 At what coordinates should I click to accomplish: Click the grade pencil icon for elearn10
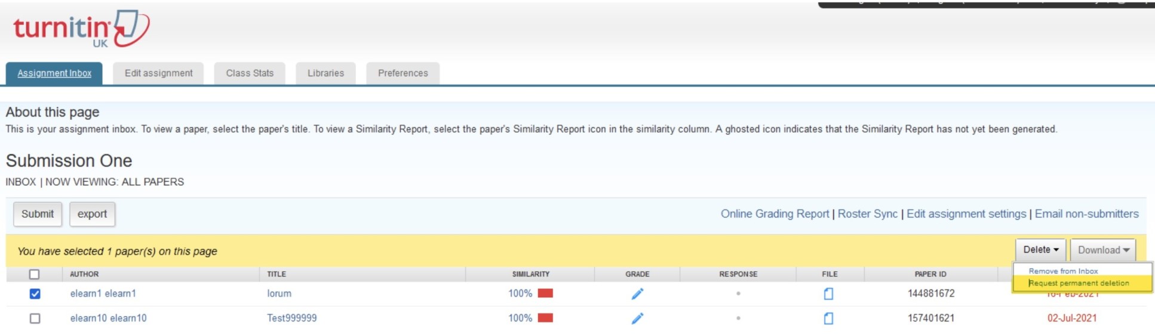(x=637, y=319)
